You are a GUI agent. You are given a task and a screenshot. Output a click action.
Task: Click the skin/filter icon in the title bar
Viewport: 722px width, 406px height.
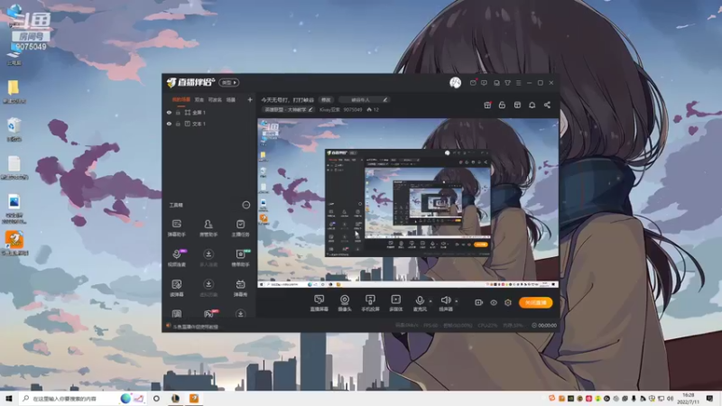[507, 83]
